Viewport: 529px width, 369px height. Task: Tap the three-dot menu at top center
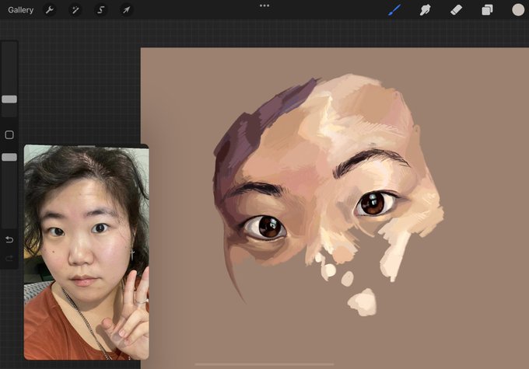click(264, 5)
